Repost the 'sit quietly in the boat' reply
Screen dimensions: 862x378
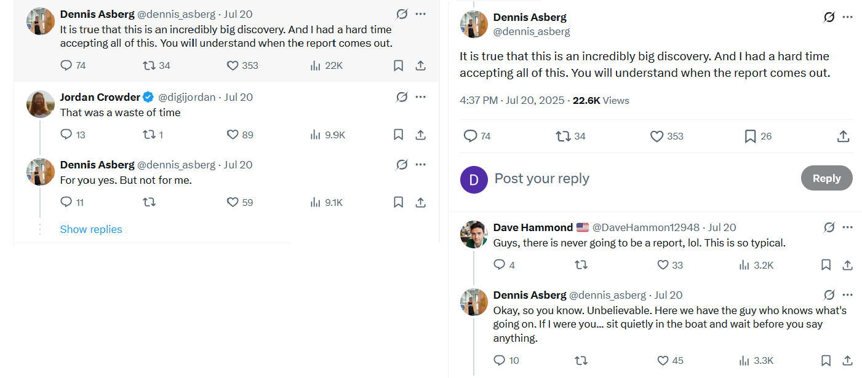pyautogui.click(x=580, y=361)
